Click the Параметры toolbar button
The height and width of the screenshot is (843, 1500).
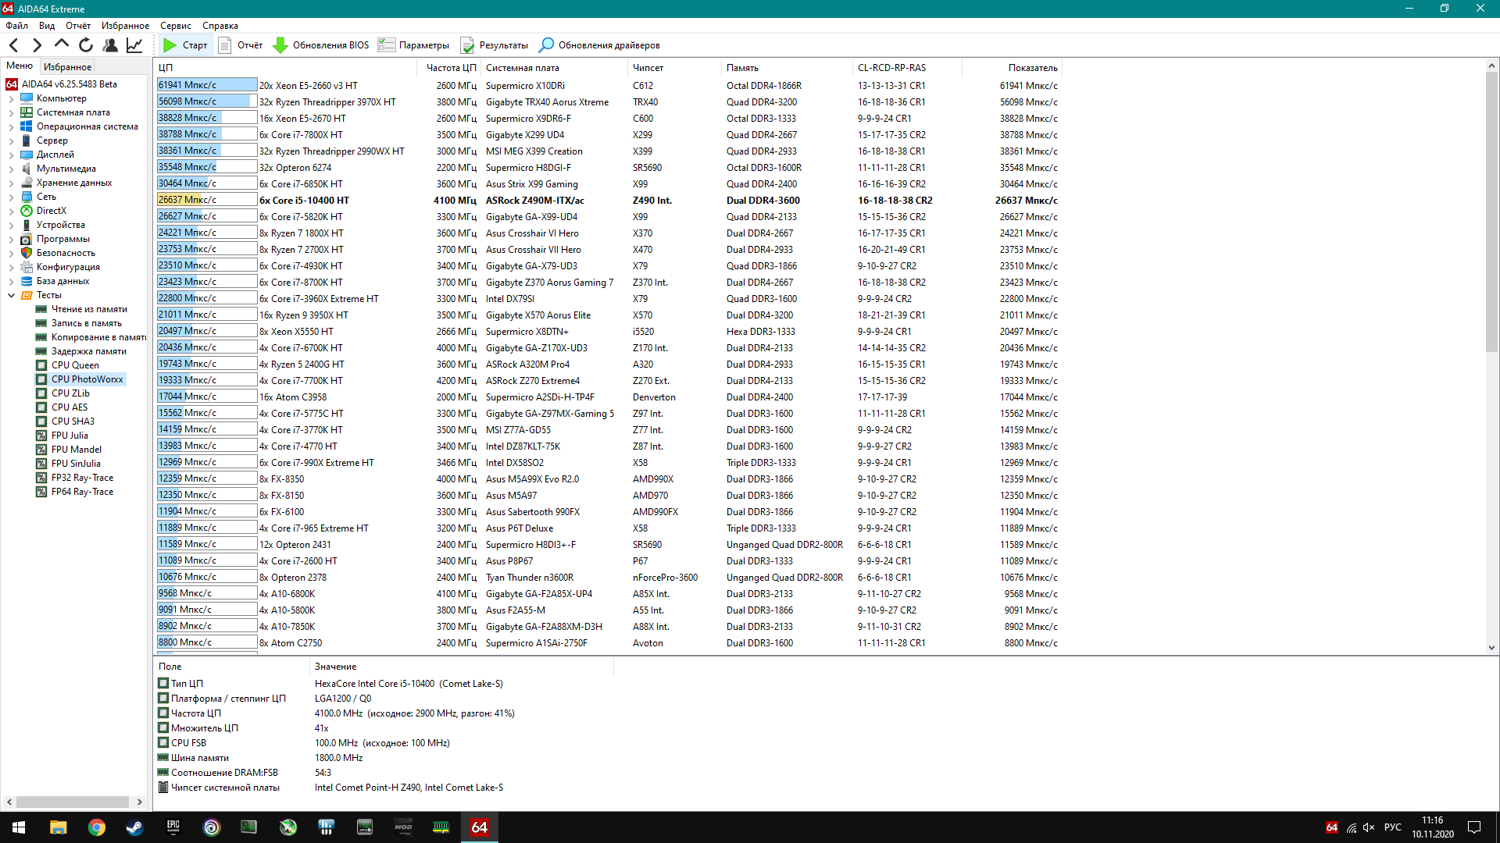click(414, 45)
